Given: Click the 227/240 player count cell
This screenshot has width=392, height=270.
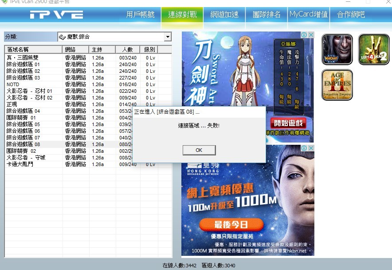Looking at the screenshot, I should pos(128,78).
